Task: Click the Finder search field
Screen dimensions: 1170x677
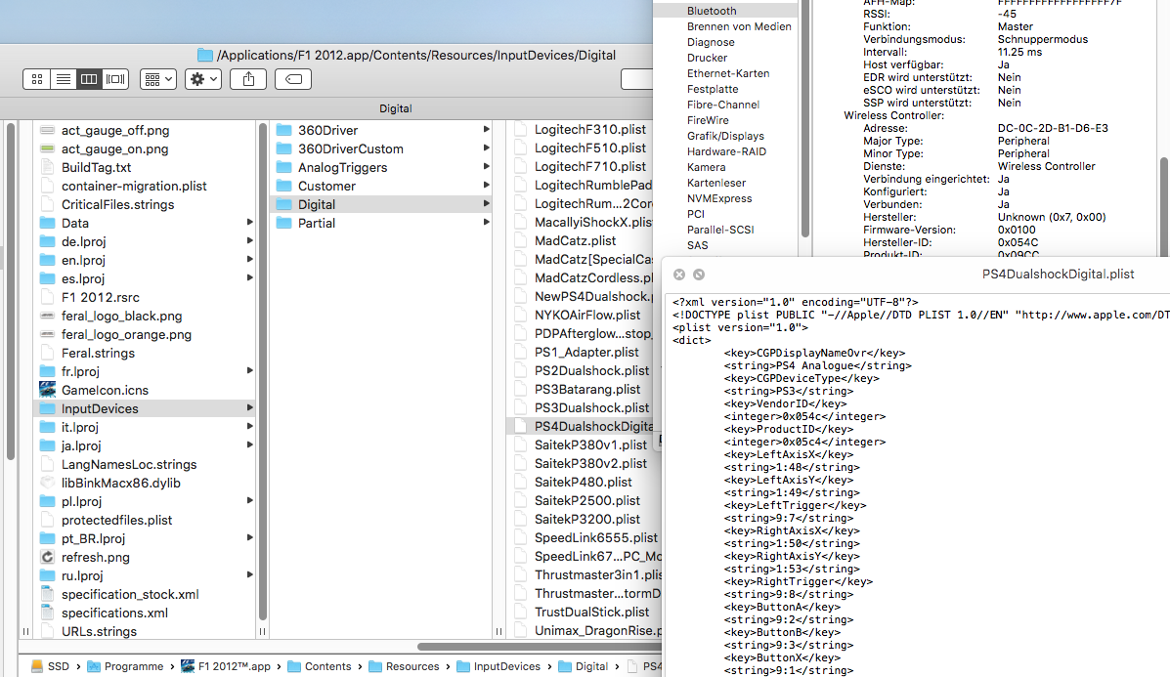Action: coord(636,79)
